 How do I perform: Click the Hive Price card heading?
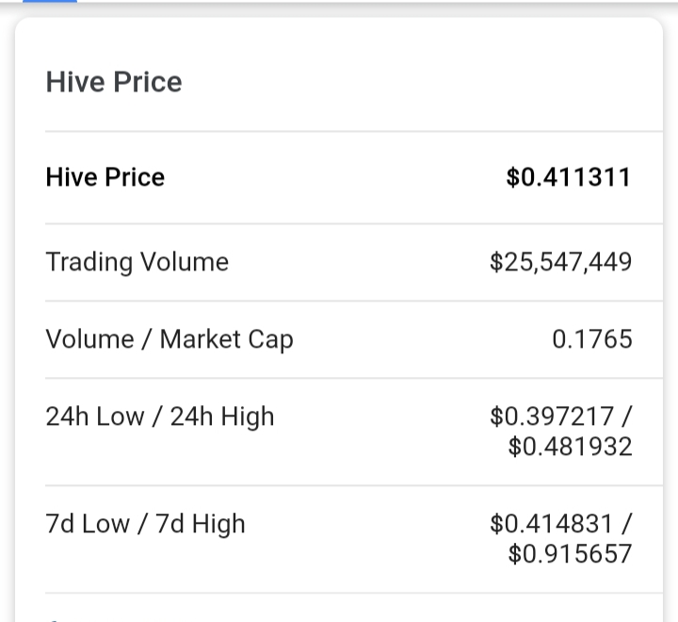(x=114, y=82)
